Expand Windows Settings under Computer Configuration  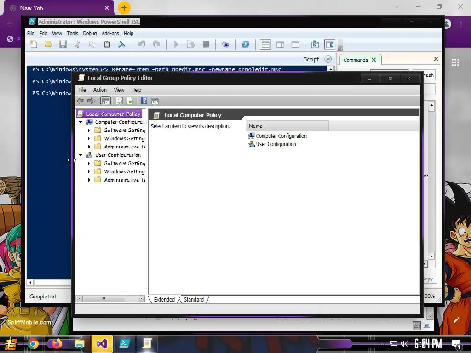tap(89, 139)
